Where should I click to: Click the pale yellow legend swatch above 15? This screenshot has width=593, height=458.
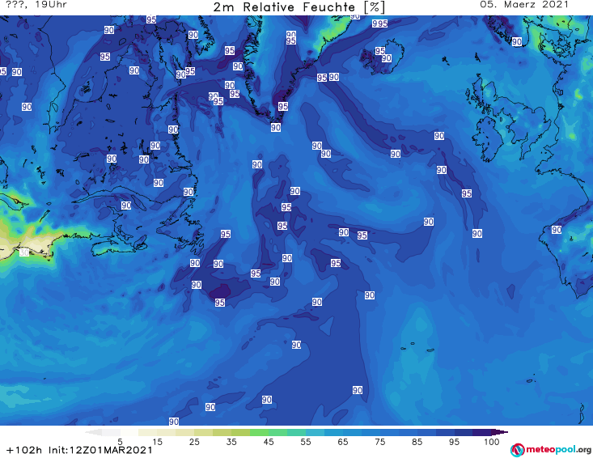(x=148, y=432)
